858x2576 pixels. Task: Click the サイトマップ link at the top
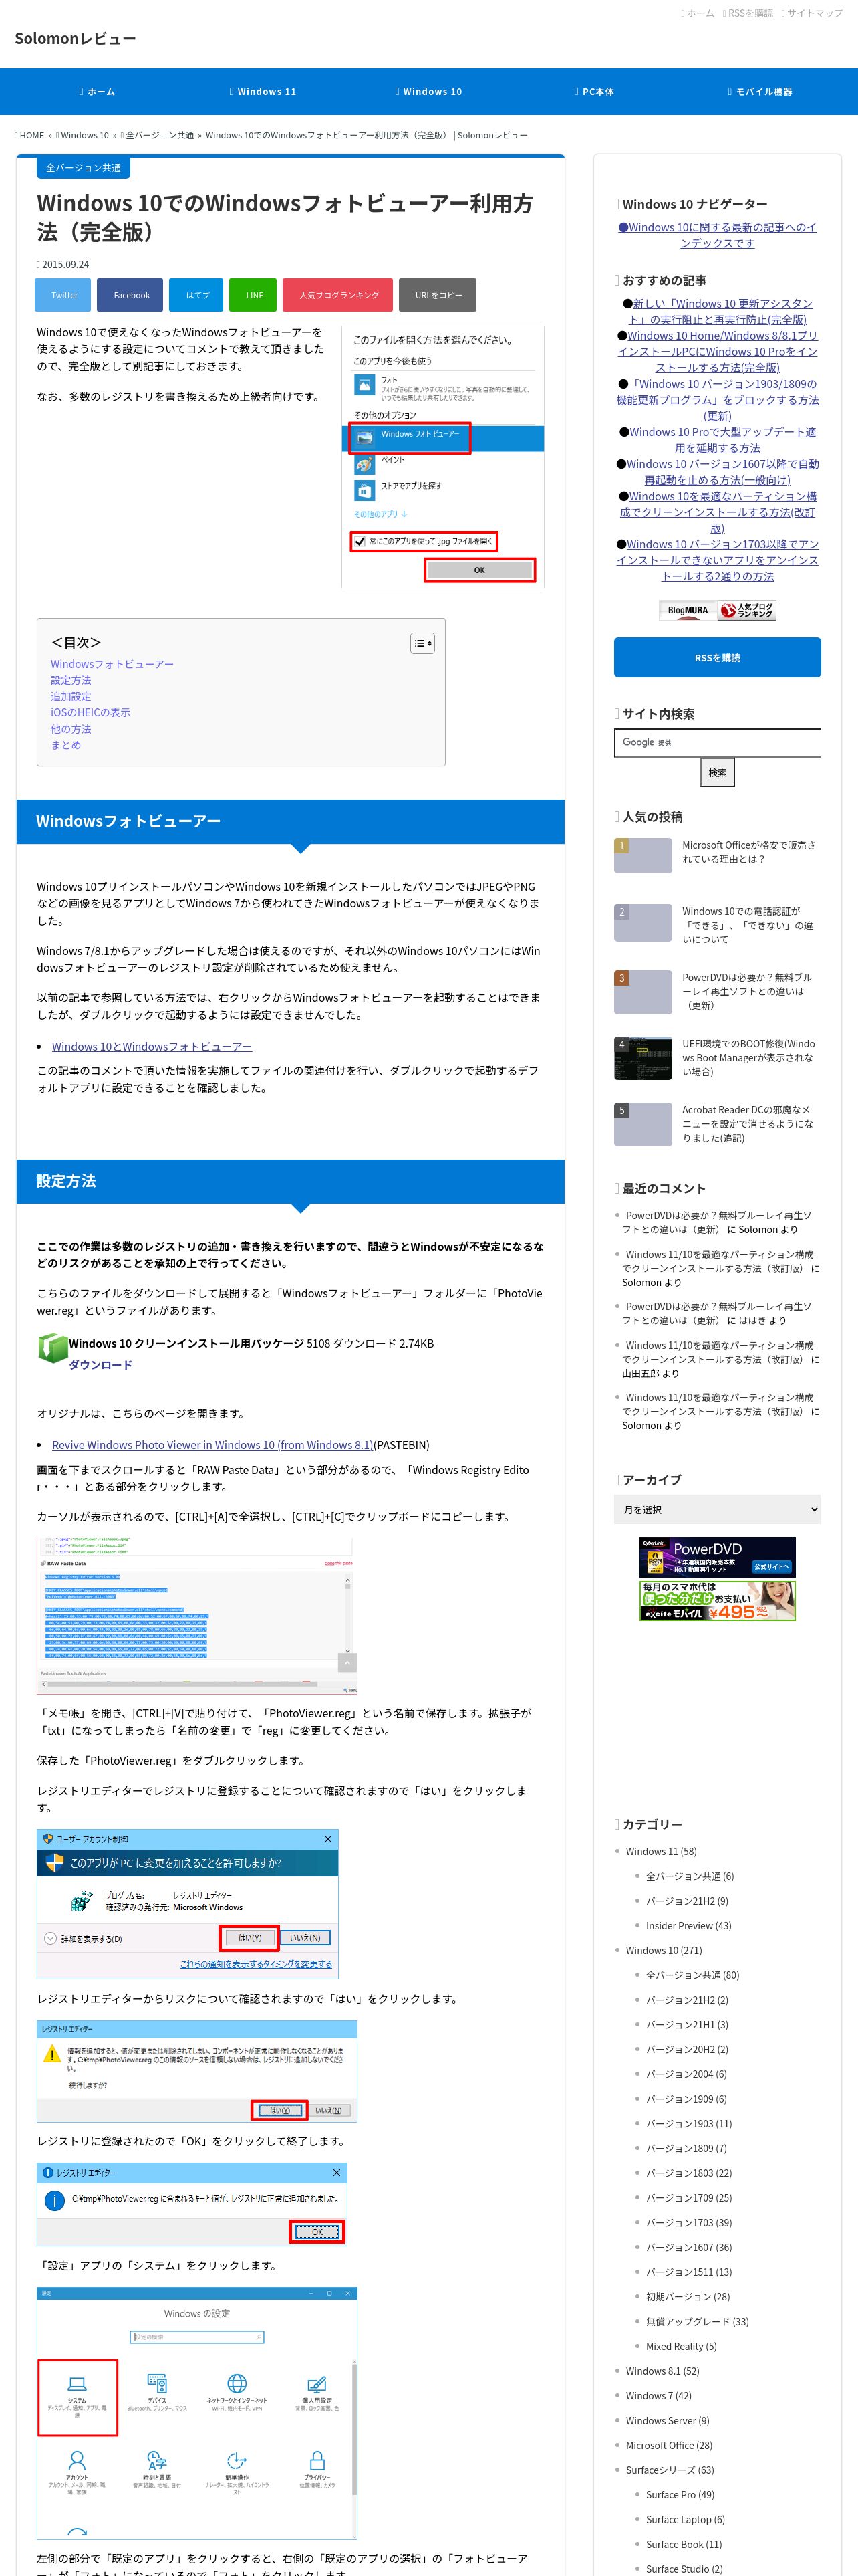(812, 13)
